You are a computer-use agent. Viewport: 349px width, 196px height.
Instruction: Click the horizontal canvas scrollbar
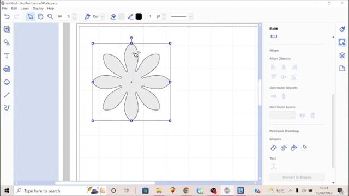click(x=105, y=183)
